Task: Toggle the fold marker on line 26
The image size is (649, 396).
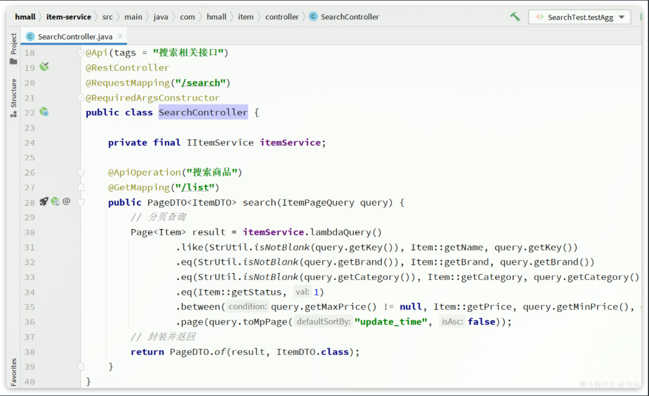Action: point(81,172)
